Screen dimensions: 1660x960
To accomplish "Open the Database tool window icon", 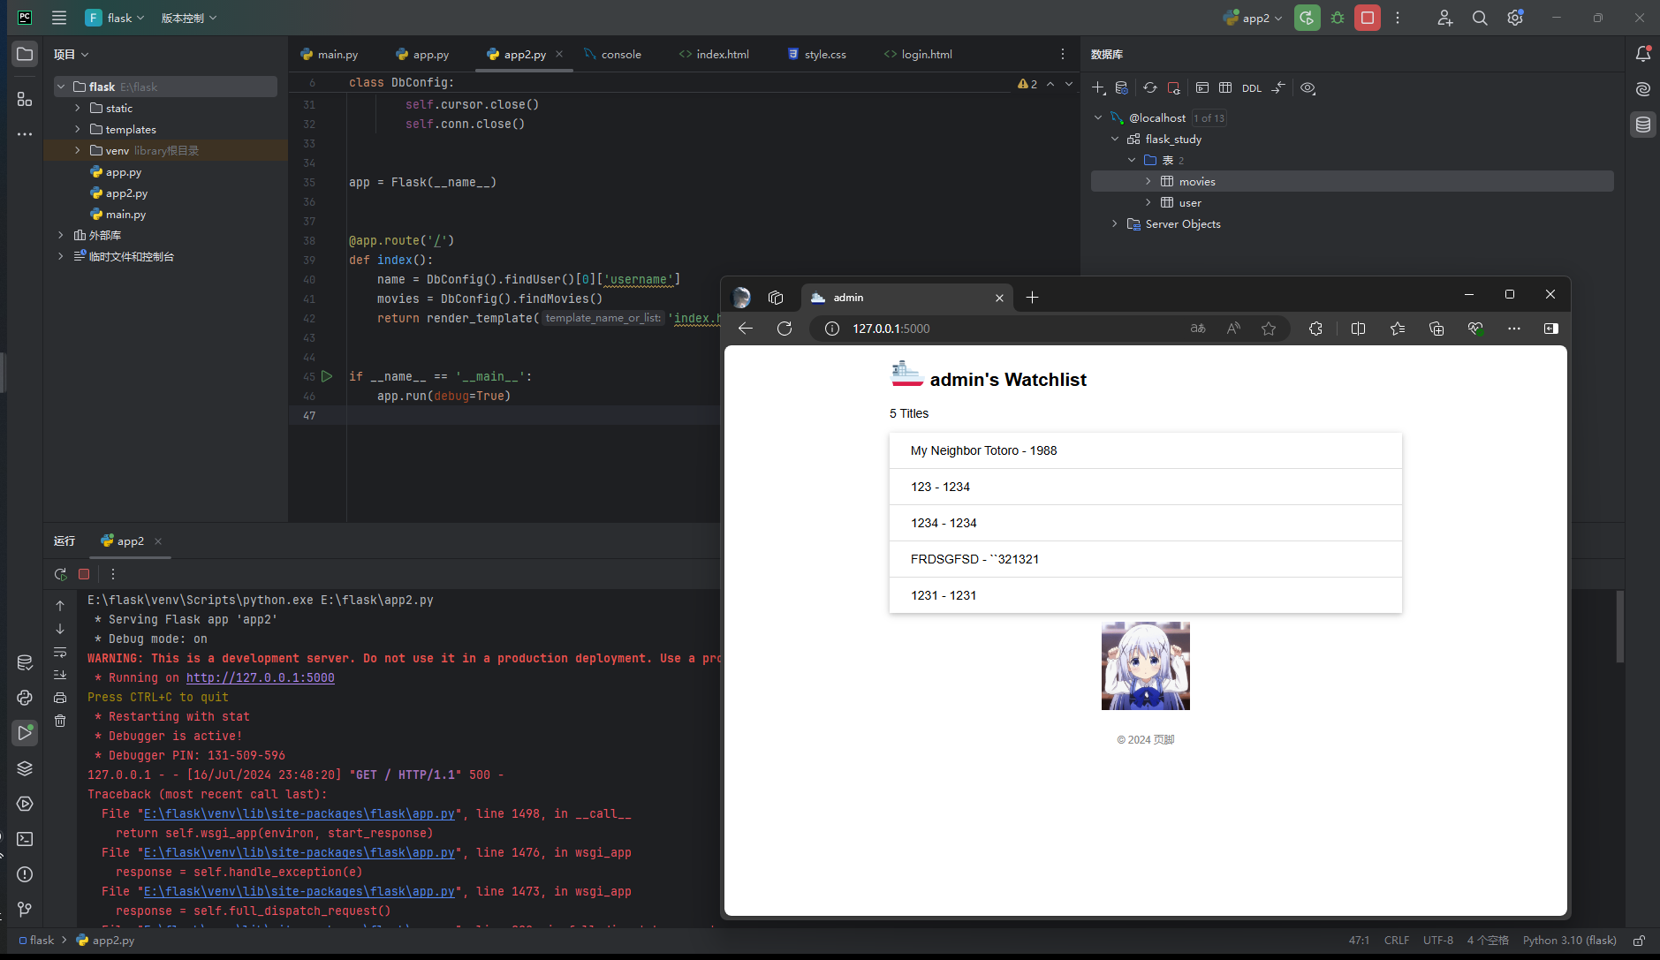I will coord(1643,125).
